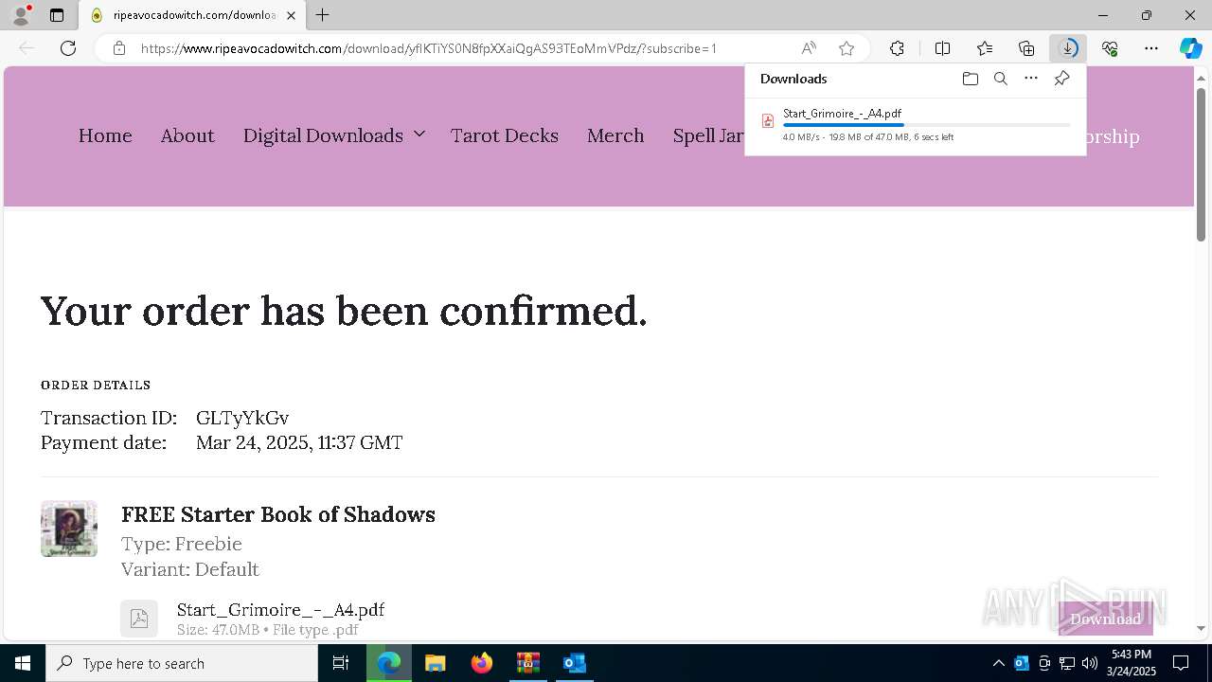Screen dimensions: 1212x682
Task: Open a new browser tab
Action: tap(323, 15)
